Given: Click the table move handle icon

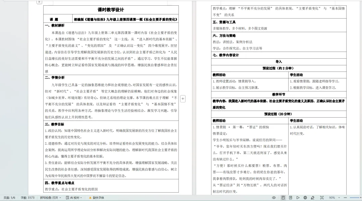Looking at the screenshot, I should pyautogui.click(x=39, y=2).
